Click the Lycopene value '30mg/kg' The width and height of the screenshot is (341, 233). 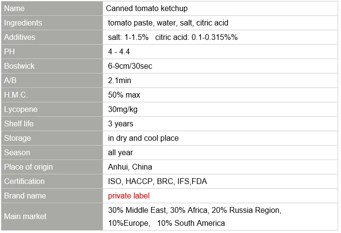[x=123, y=110]
